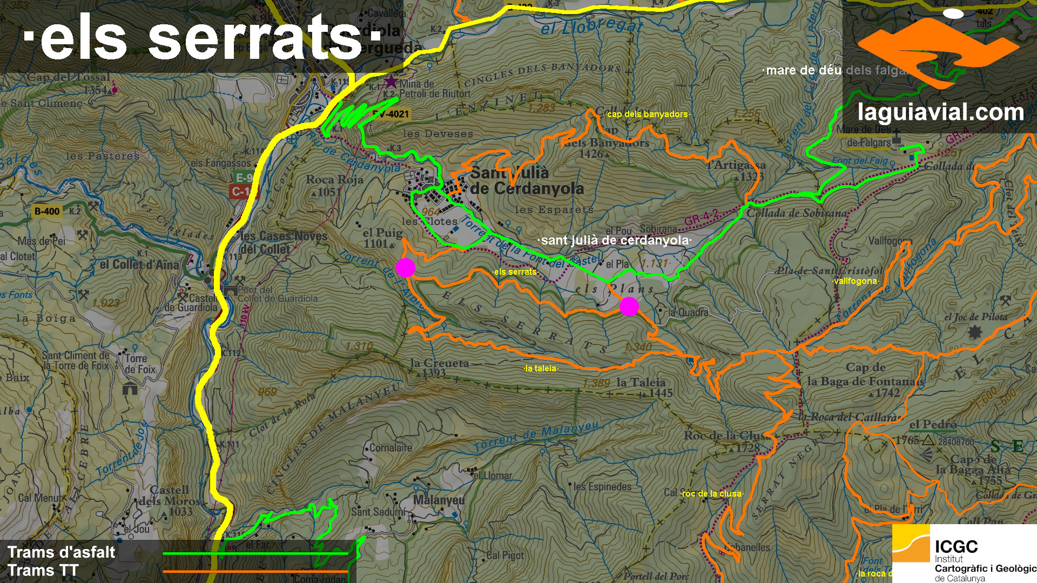The height and width of the screenshot is (583, 1037).
Task: Select the purple star at Mina de Petroli
Action: 390,83
